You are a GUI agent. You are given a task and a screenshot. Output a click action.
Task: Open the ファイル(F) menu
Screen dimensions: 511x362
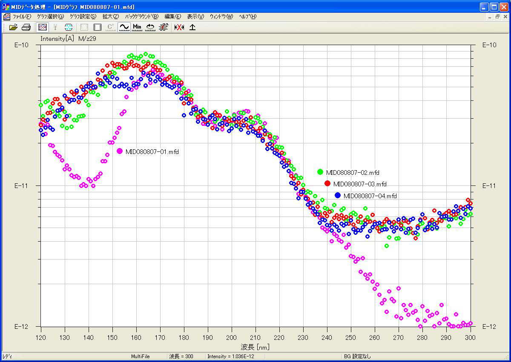[22, 17]
